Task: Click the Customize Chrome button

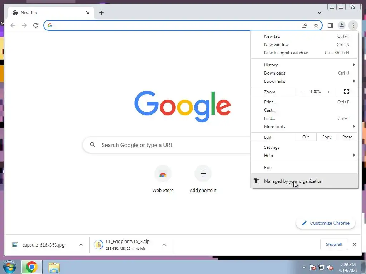Action: pyautogui.click(x=326, y=223)
